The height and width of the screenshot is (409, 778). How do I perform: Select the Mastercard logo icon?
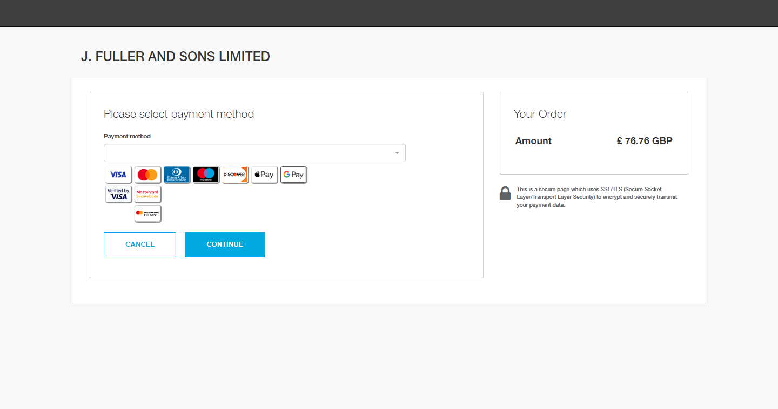147,175
